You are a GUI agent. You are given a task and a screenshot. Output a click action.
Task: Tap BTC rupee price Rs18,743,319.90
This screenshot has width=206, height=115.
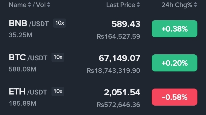point(114,71)
